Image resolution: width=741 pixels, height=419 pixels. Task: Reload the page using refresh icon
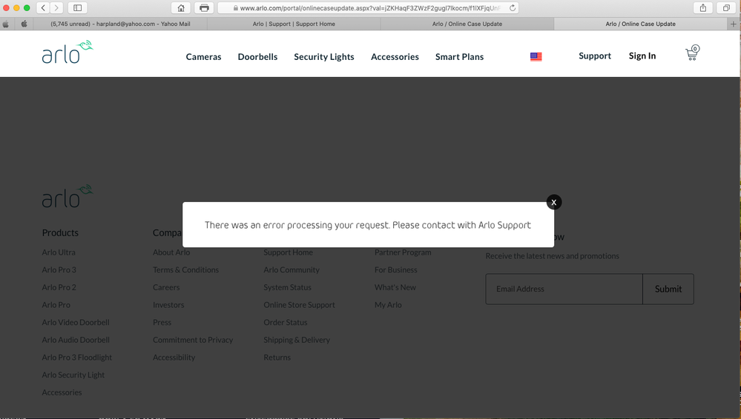[513, 7]
